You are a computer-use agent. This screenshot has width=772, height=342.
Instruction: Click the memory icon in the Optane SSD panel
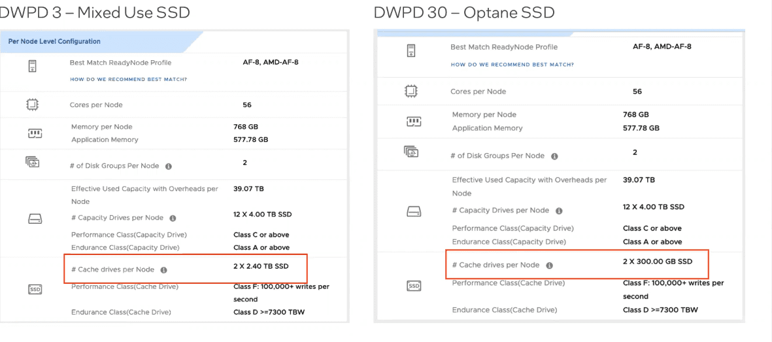(x=414, y=122)
